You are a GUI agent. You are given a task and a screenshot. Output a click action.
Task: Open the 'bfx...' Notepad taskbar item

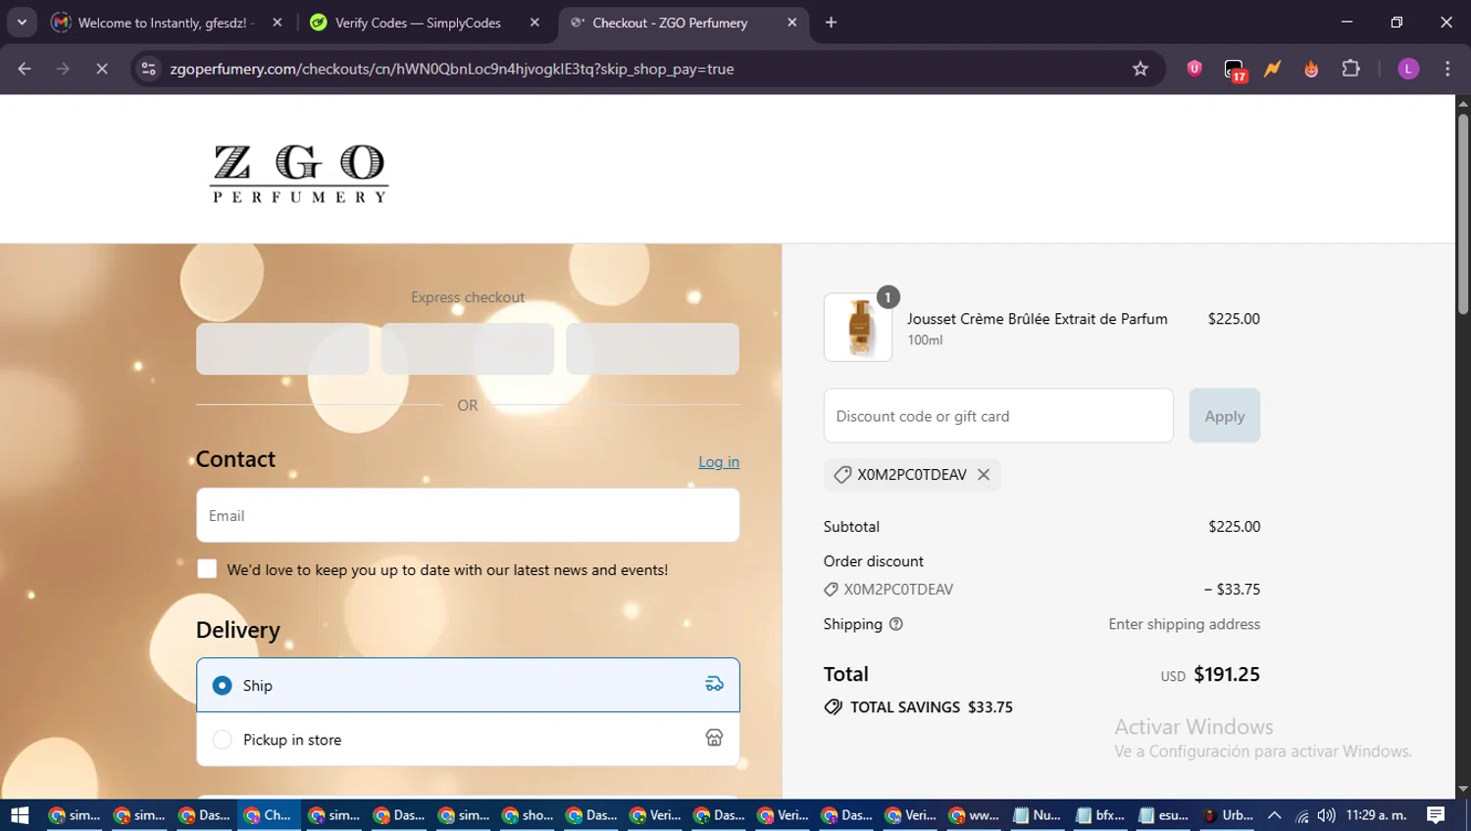pyautogui.click(x=1100, y=815)
